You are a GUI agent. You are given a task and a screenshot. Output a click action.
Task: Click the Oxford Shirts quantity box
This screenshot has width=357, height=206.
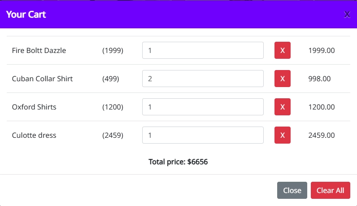pos(203,107)
